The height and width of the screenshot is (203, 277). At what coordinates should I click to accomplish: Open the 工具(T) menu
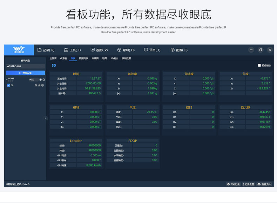point(73,50)
